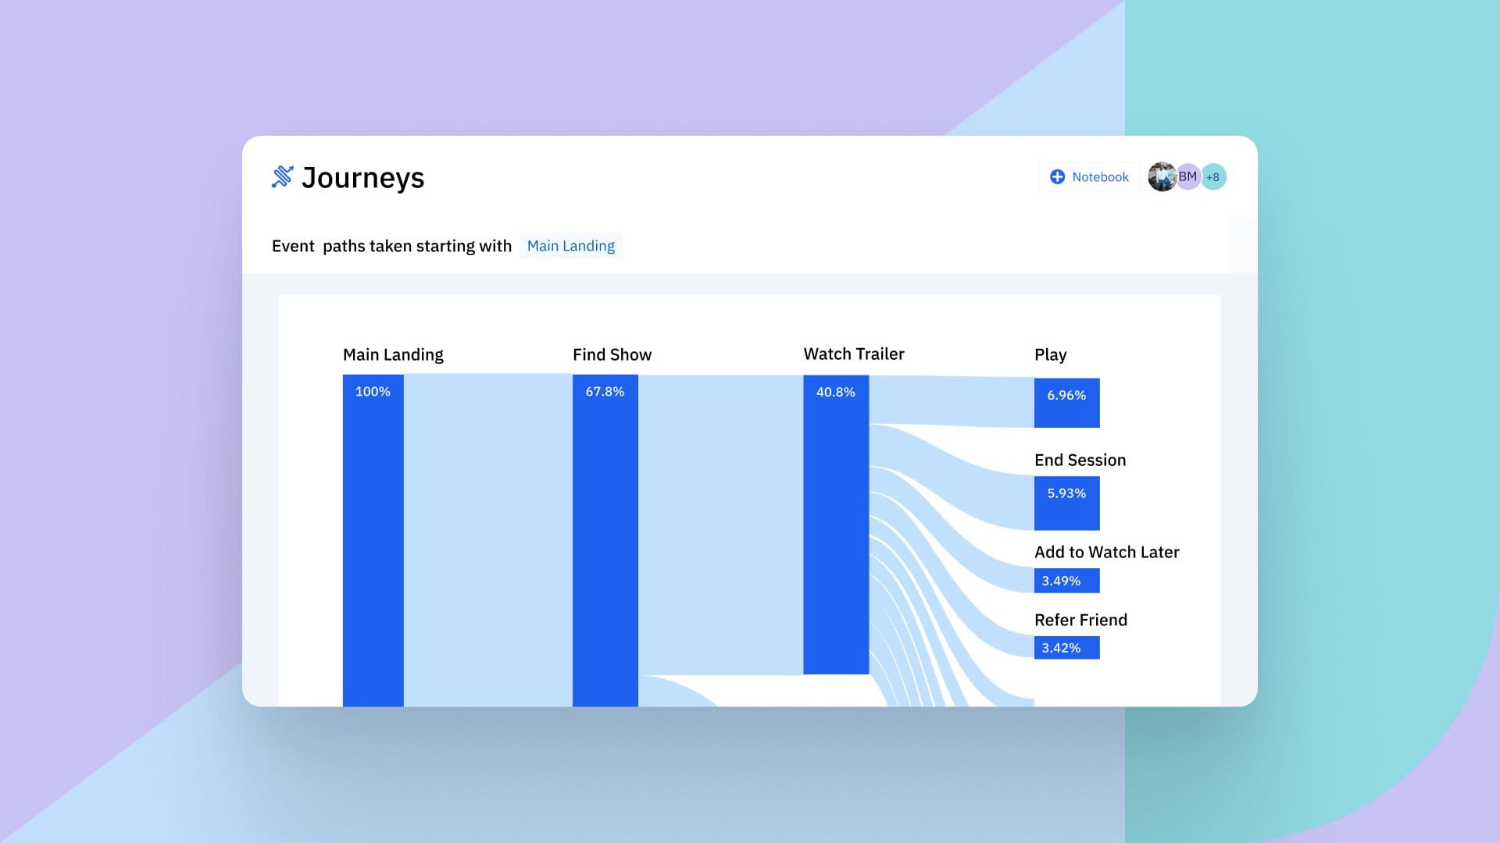Open the Notebook button
The height and width of the screenshot is (843, 1500).
pyautogui.click(x=1090, y=177)
